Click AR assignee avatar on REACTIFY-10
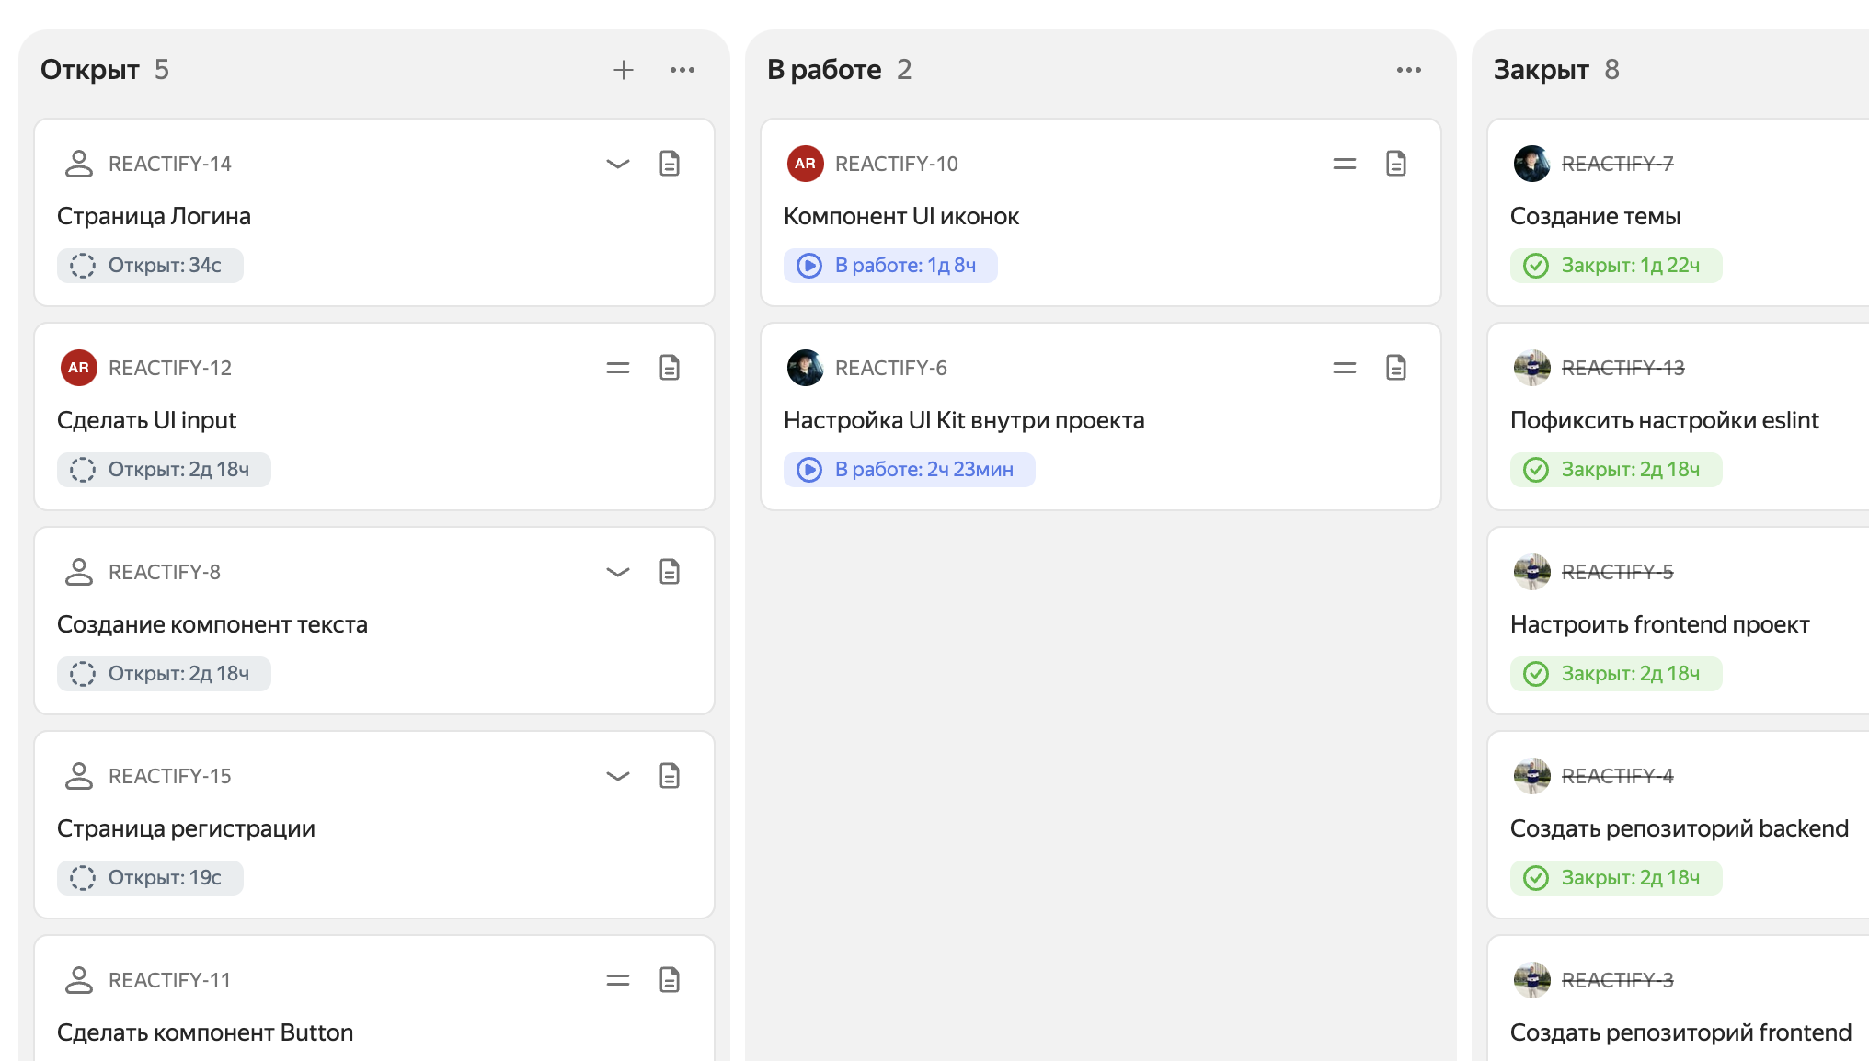1869x1061 pixels. pos(805,164)
